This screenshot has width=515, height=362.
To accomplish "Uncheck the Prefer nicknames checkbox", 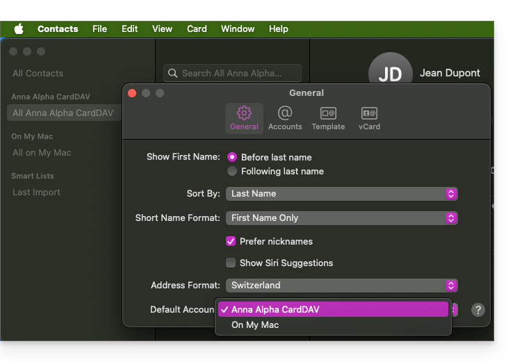I will 231,241.
